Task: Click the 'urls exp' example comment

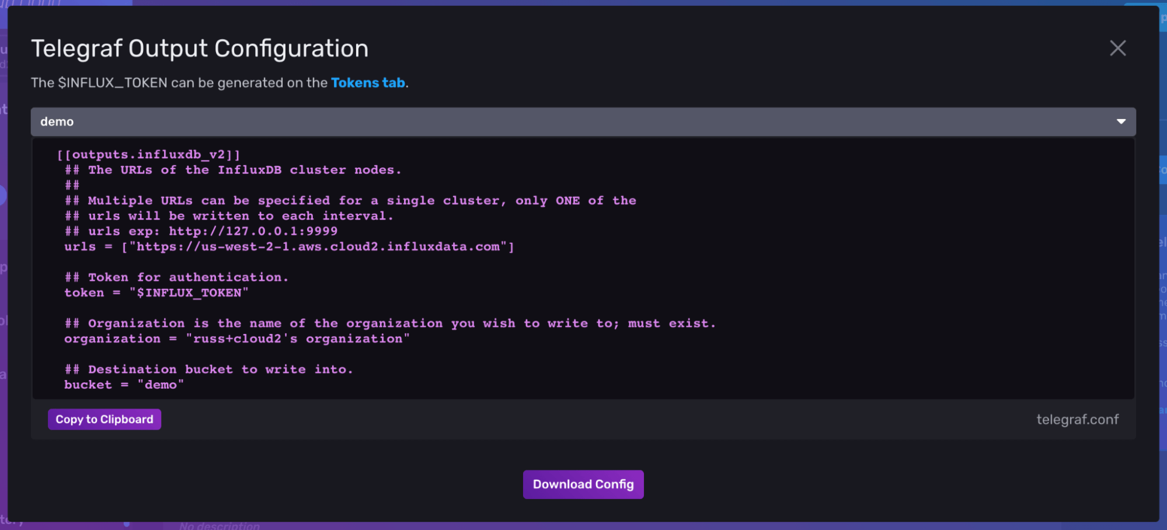Action: [x=201, y=231]
